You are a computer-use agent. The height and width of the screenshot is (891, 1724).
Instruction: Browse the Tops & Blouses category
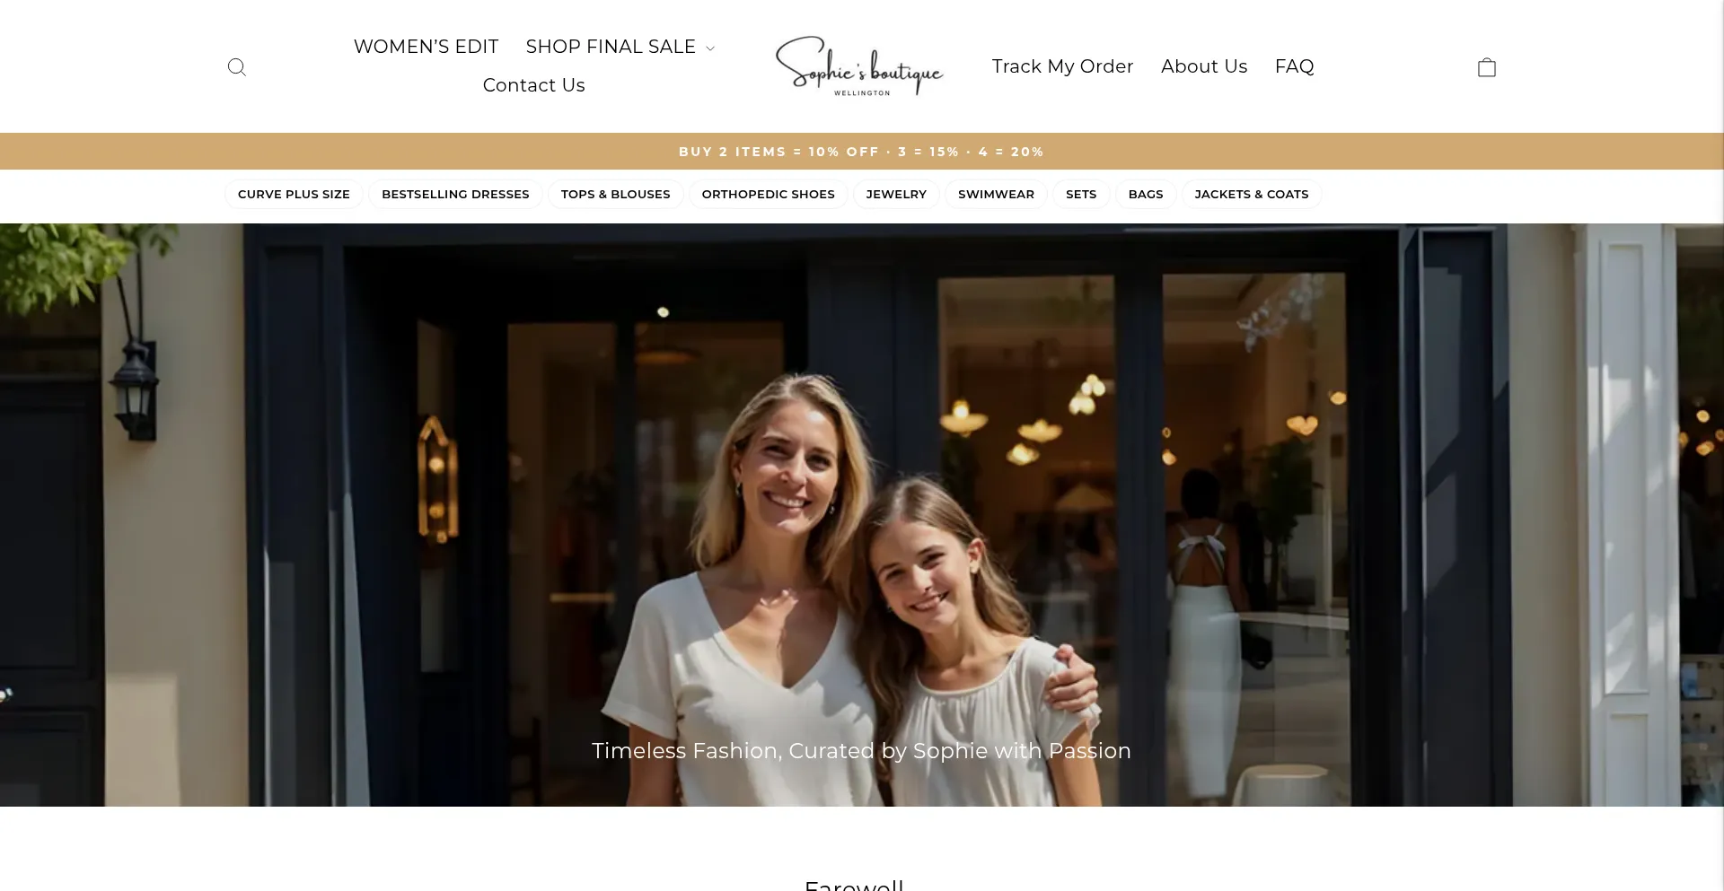click(x=615, y=195)
